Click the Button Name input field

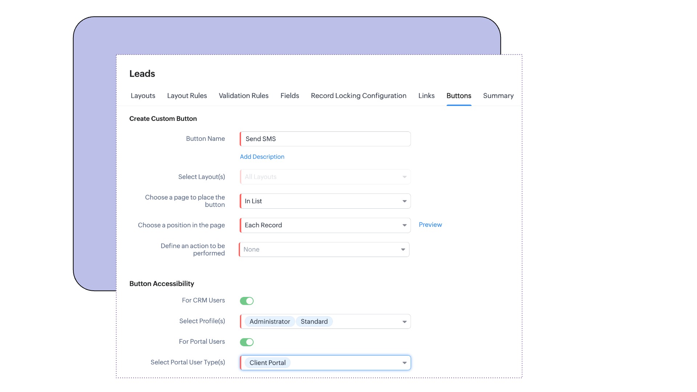click(x=325, y=139)
